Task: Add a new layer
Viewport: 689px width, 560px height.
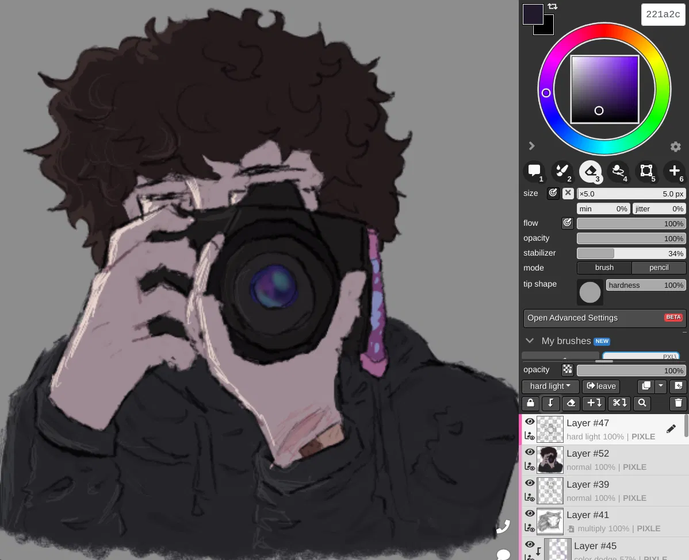Action: coord(678,386)
